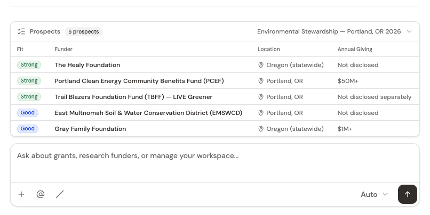Open Portland Clean Energy Community Benefits Fund

pos(139,81)
